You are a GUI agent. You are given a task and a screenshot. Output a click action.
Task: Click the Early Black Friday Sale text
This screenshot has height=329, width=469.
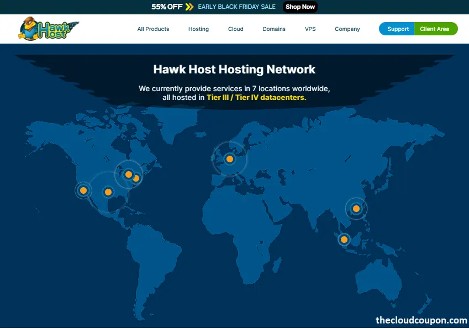tap(238, 7)
